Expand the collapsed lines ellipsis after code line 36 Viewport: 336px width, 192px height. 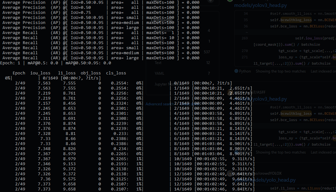pyautogui.click(x=246, y=32)
